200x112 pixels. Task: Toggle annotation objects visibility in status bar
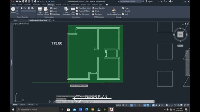(x=153, y=105)
